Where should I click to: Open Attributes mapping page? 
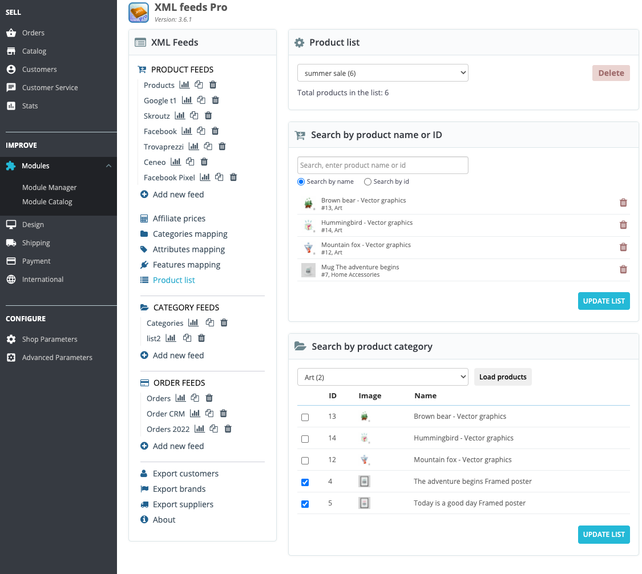[x=189, y=249]
